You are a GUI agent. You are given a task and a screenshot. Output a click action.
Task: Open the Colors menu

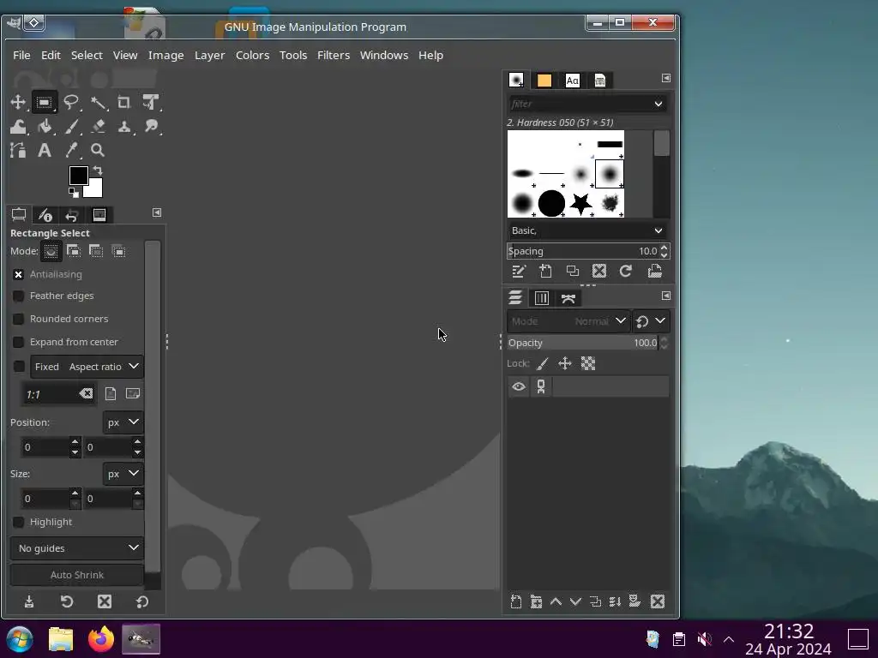pos(252,55)
